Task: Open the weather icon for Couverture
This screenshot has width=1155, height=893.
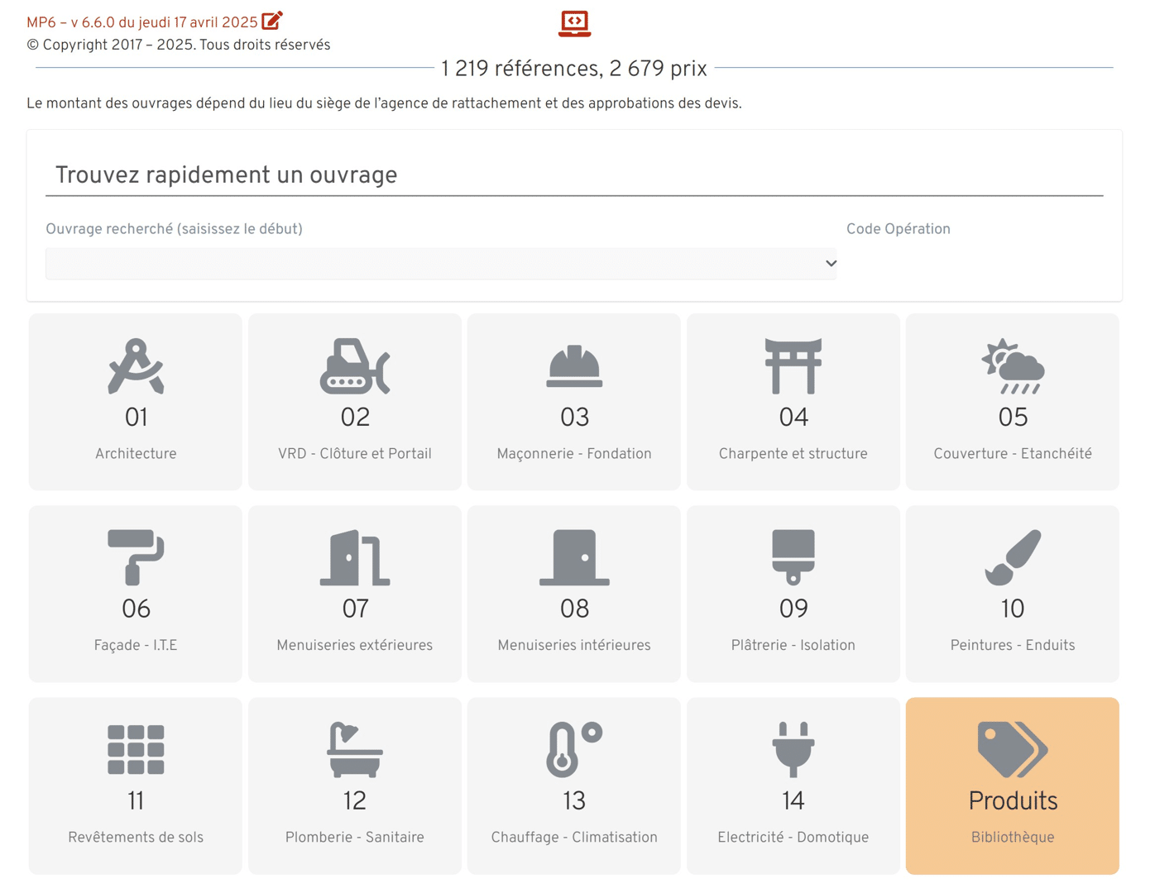Action: coord(1012,366)
